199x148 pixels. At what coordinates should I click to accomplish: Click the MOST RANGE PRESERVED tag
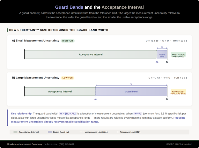pos(178,55)
